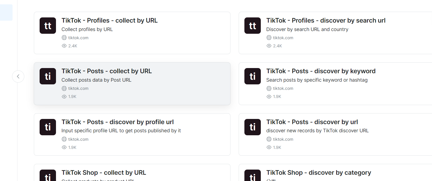The image size is (432, 181).
Task: Click eye views icon in Posts collect by URL card
Action: (64, 97)
